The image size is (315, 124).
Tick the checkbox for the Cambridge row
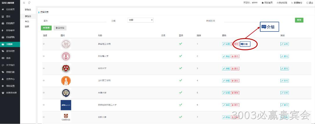(x=44, y=117)
